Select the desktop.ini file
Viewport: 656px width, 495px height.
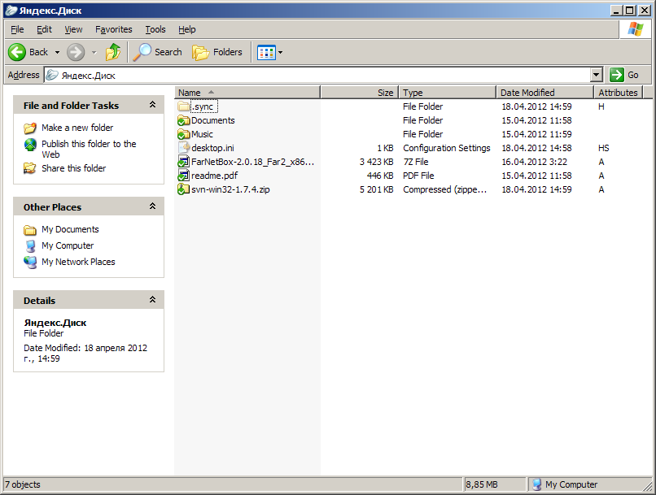[x=212, y=148]
